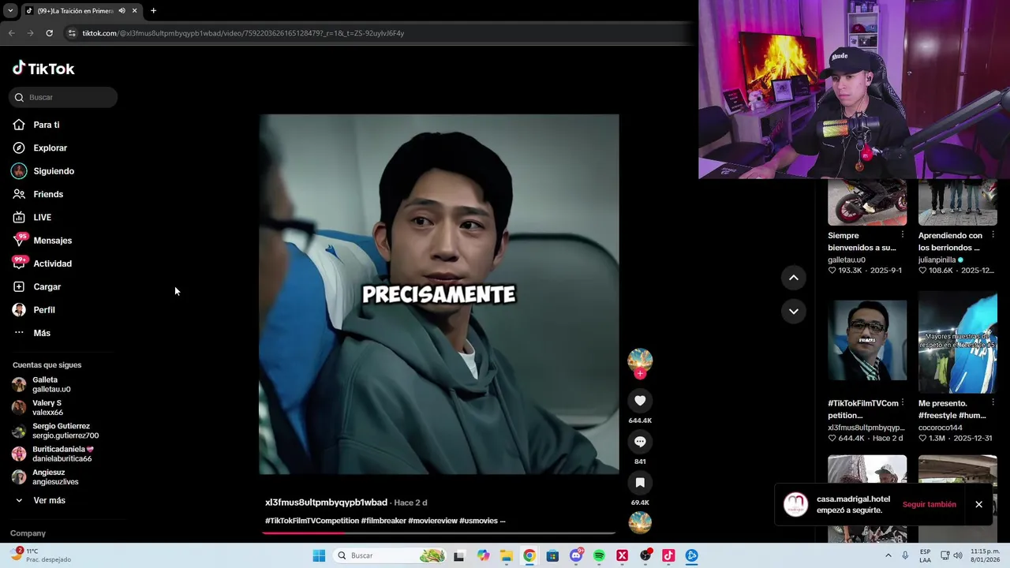Open Sergio Gutierrez followed account
Screen dimensions: 1010x568
tap(55, 431)
